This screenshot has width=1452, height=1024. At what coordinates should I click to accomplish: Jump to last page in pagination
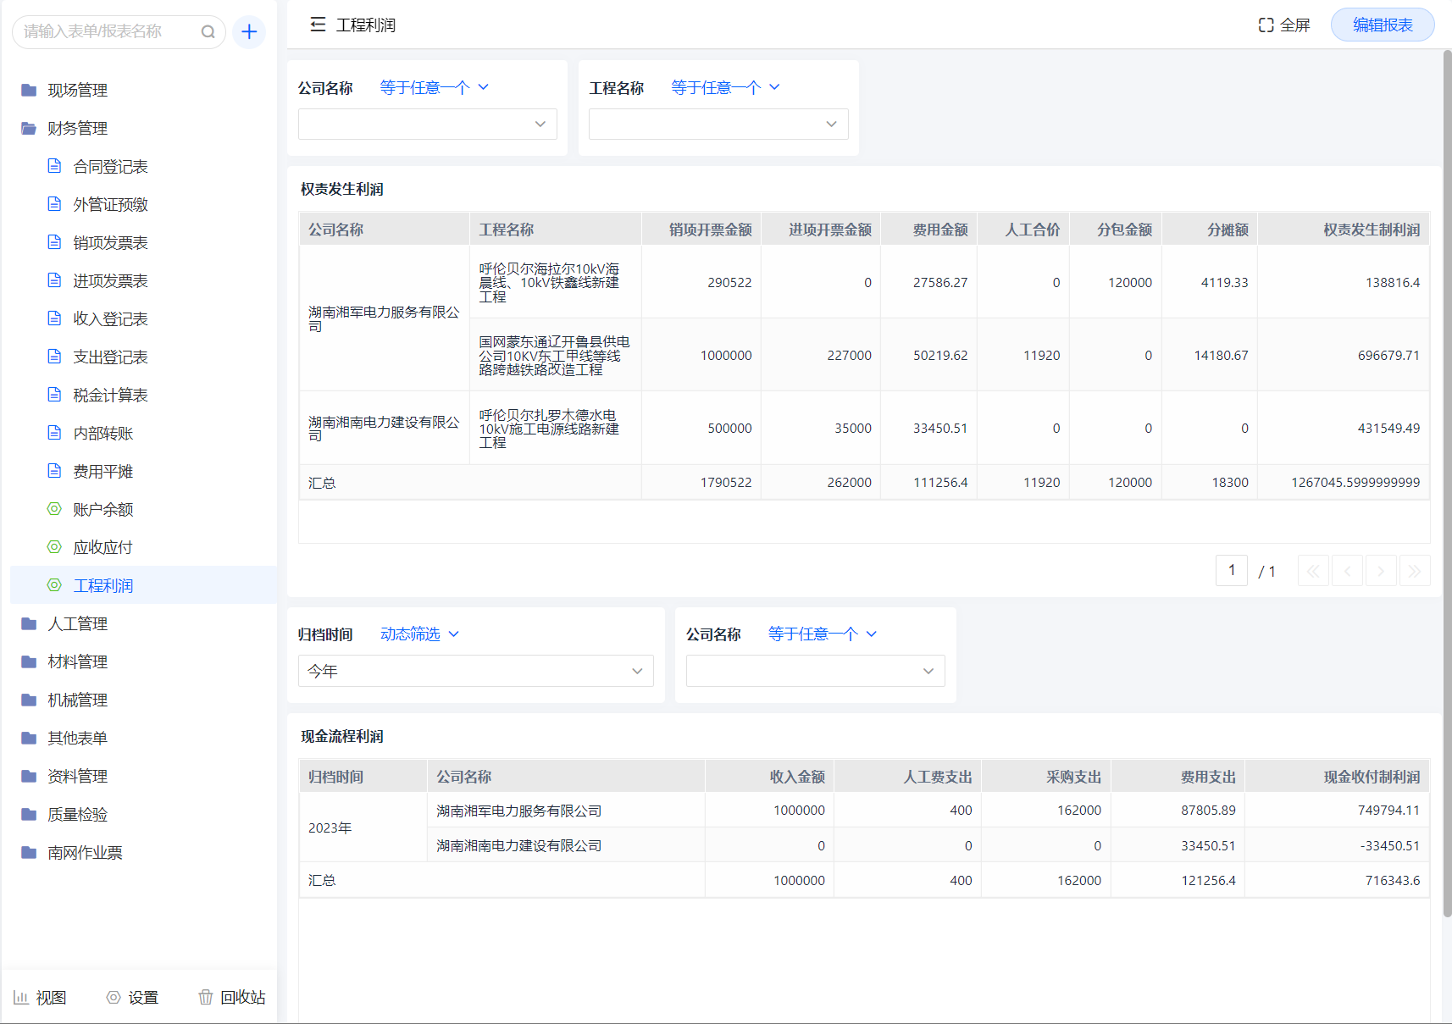point(1415,571)
